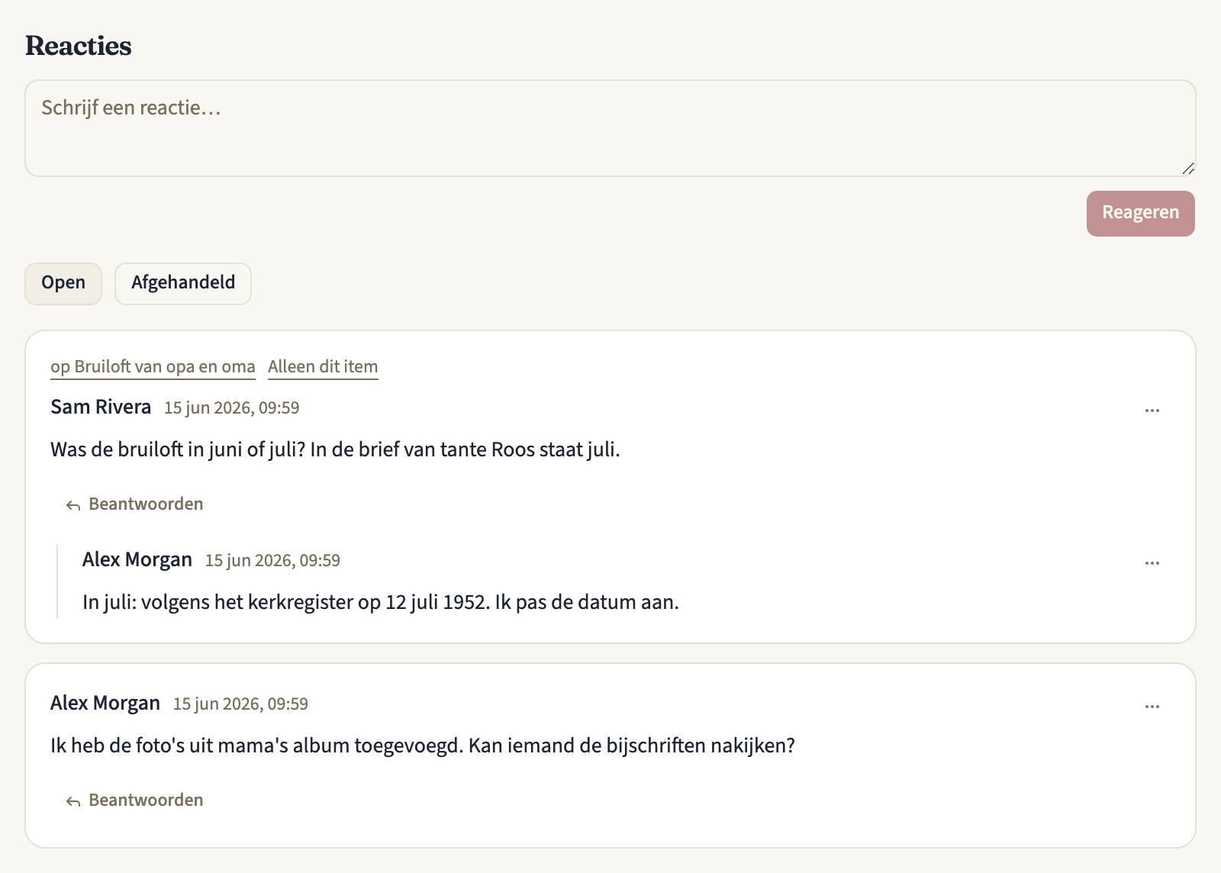Open the 'op Bruiloft van opa en oma' link

click(153, 367)
